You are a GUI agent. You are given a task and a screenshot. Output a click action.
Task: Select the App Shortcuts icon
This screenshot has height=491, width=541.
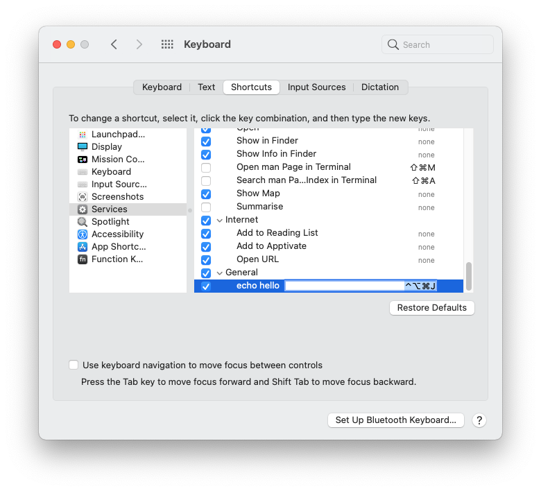click(x=83, y=247)
